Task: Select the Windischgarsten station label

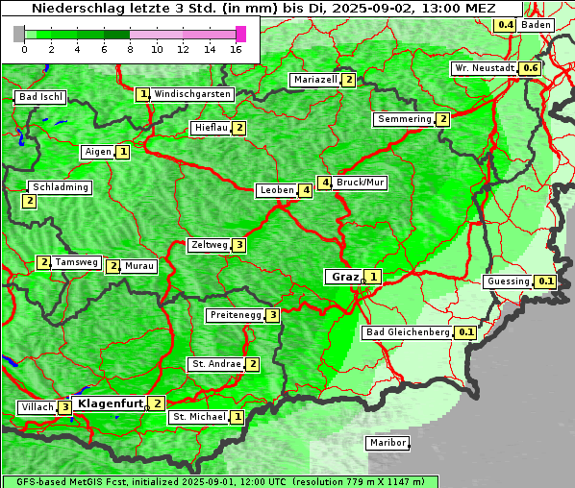Action: (x=192, y=94)
